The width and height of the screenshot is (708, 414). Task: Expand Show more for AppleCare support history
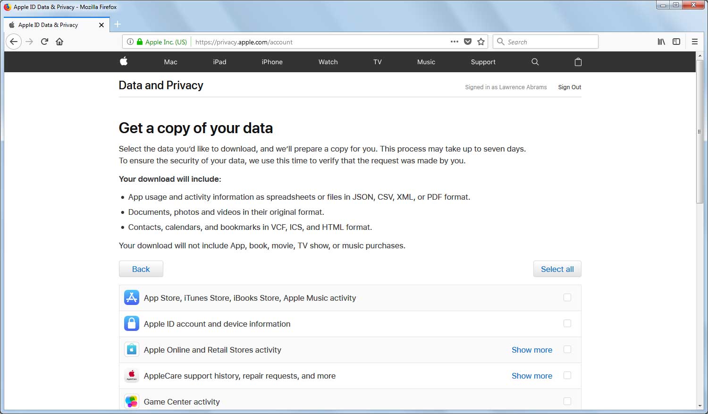click(532, 376)
